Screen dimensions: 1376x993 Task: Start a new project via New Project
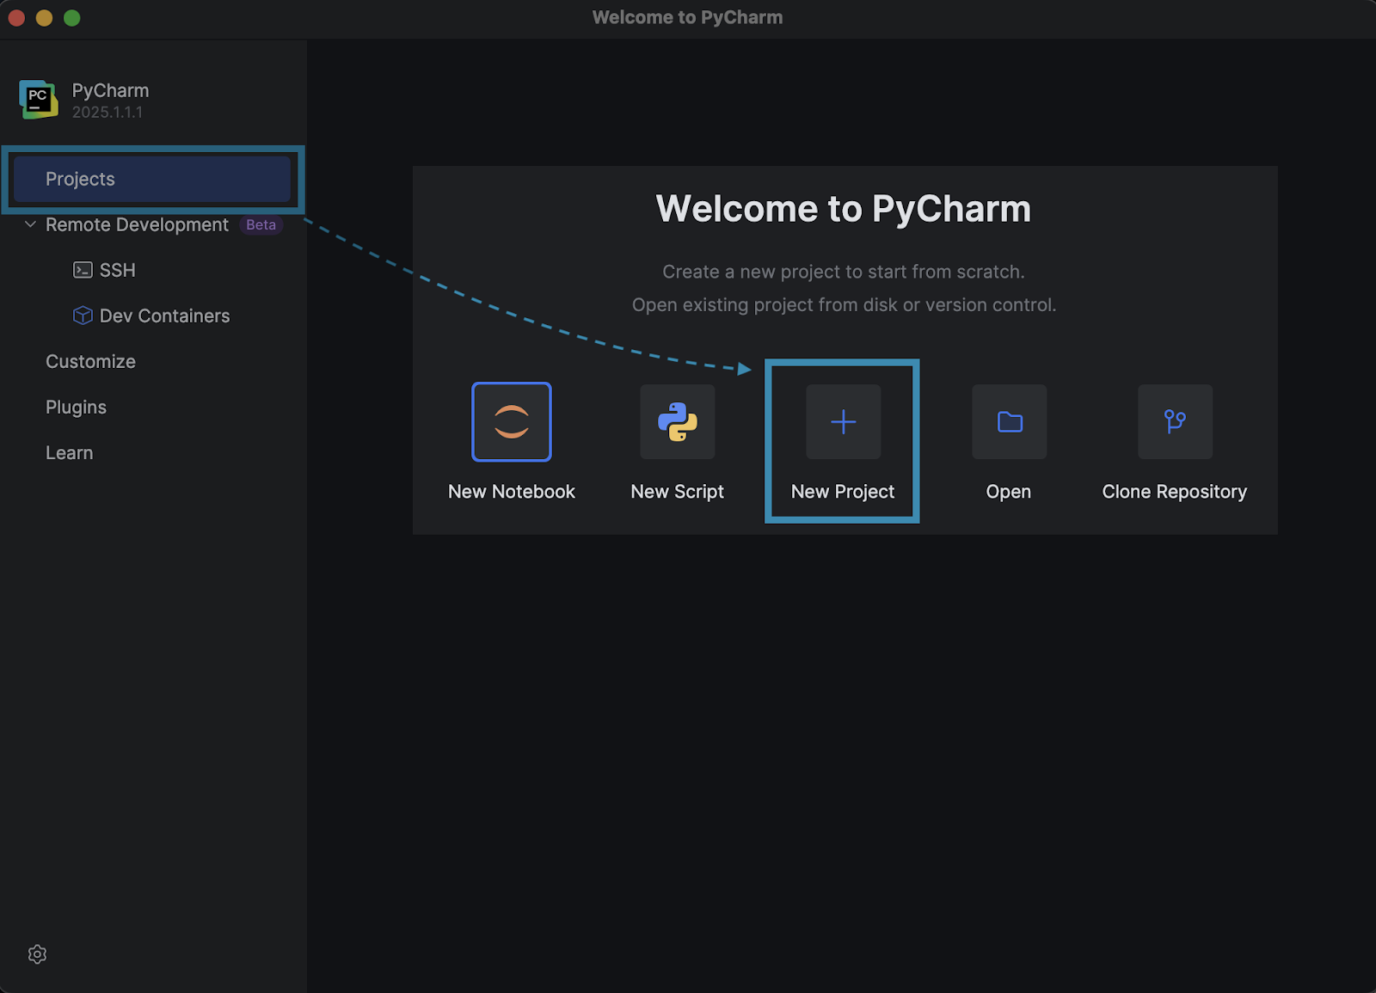842,441
